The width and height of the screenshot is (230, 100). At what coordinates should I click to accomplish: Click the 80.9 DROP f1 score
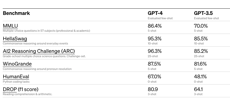153,89
